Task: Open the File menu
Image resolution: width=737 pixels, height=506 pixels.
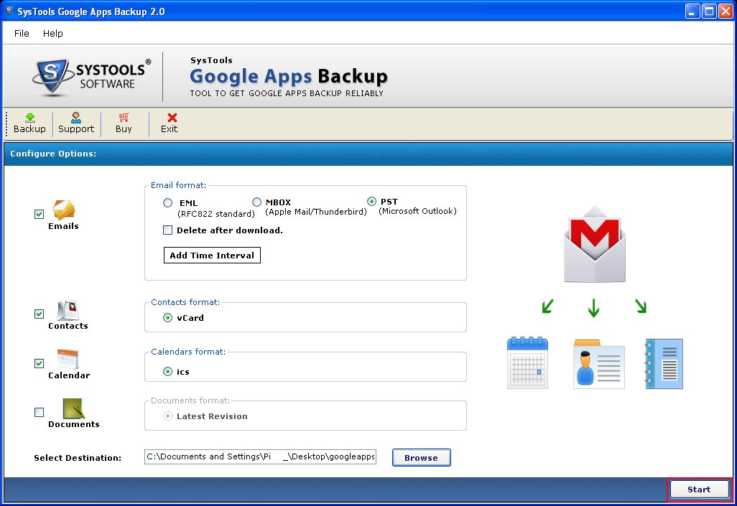Action: pos(22,33)
